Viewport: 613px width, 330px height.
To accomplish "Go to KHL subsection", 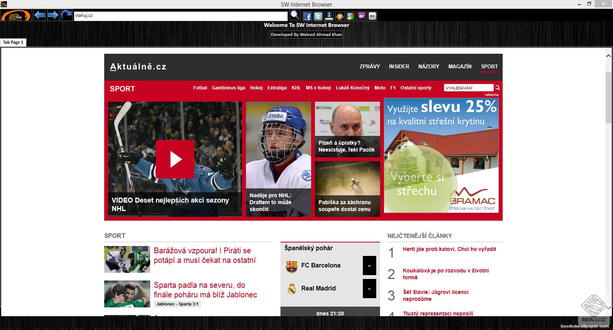I will tap(296, 88).
